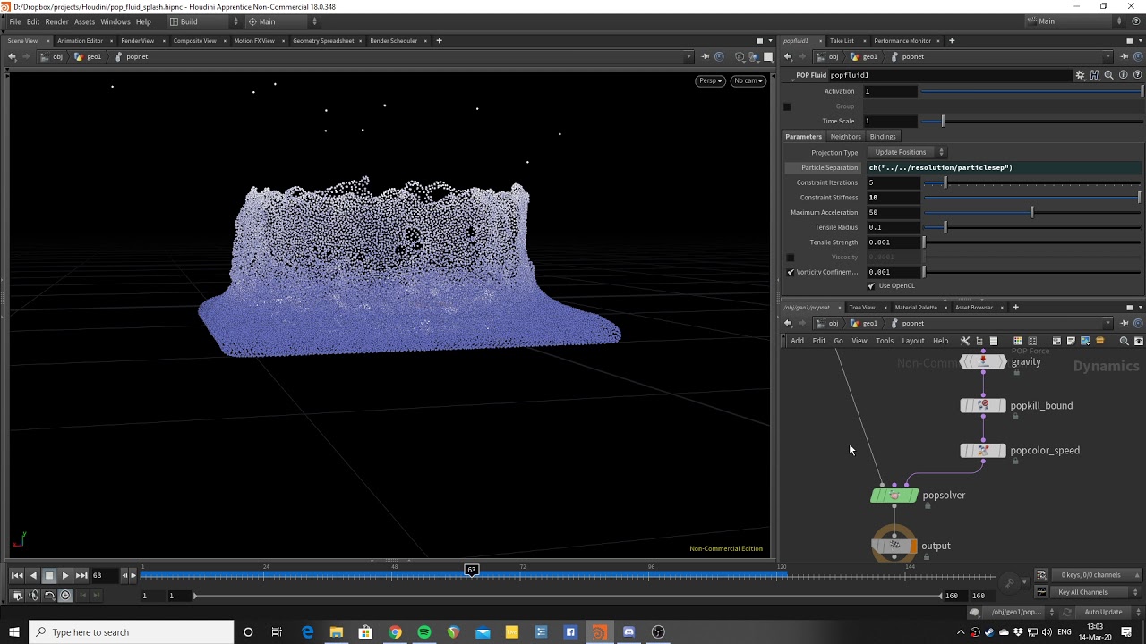Click viewport path back arrow
The image size is (1146, 644).
(12, 56)
